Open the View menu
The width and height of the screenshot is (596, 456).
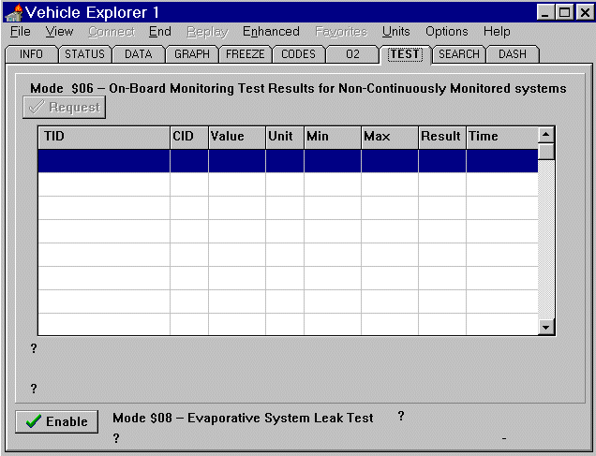click(x=59, y=32)
